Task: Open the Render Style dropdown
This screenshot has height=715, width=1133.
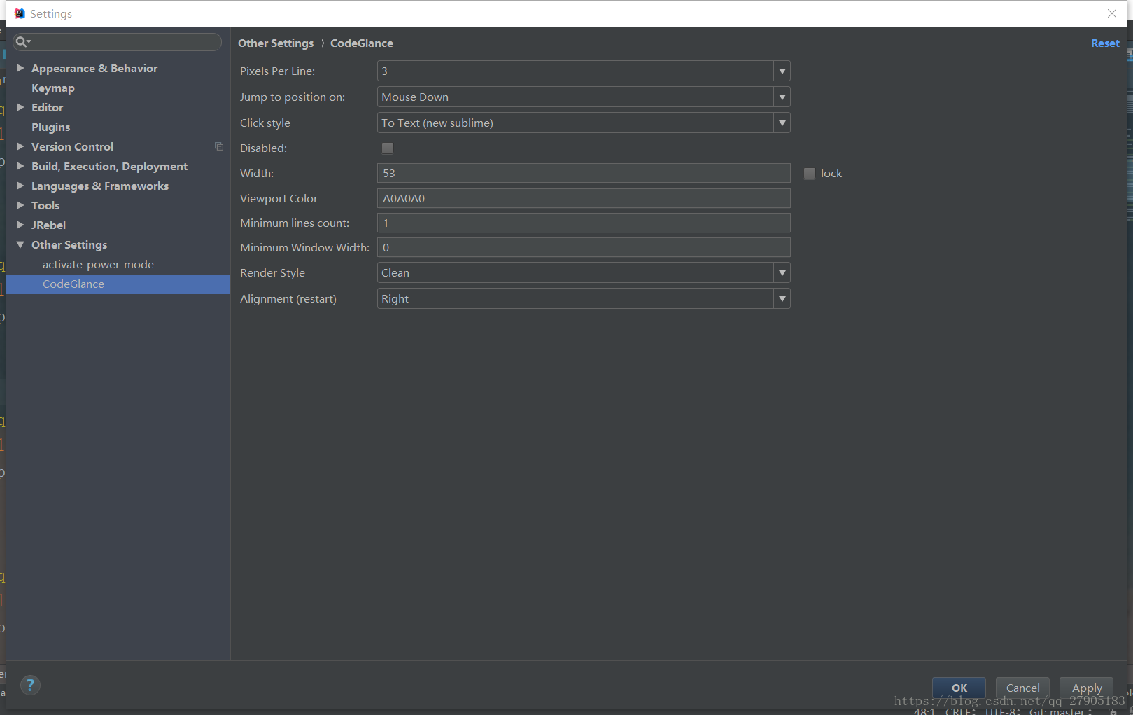Action: click(782, 272)
